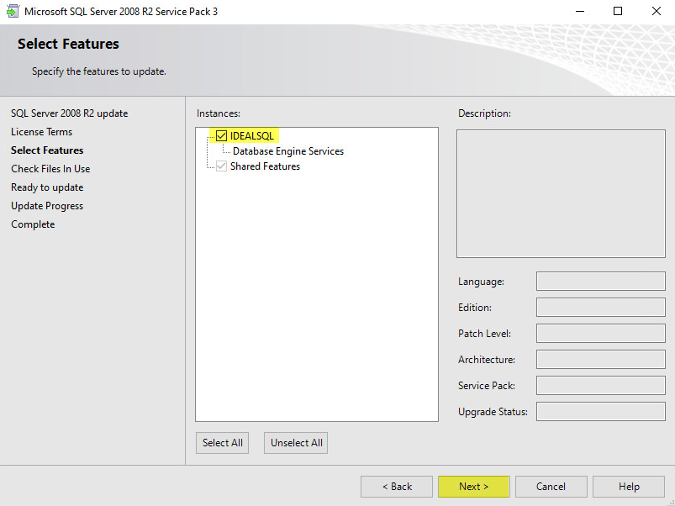Click the Select All button
Screen dimensions: 675x506
click(x=222, y=443)
